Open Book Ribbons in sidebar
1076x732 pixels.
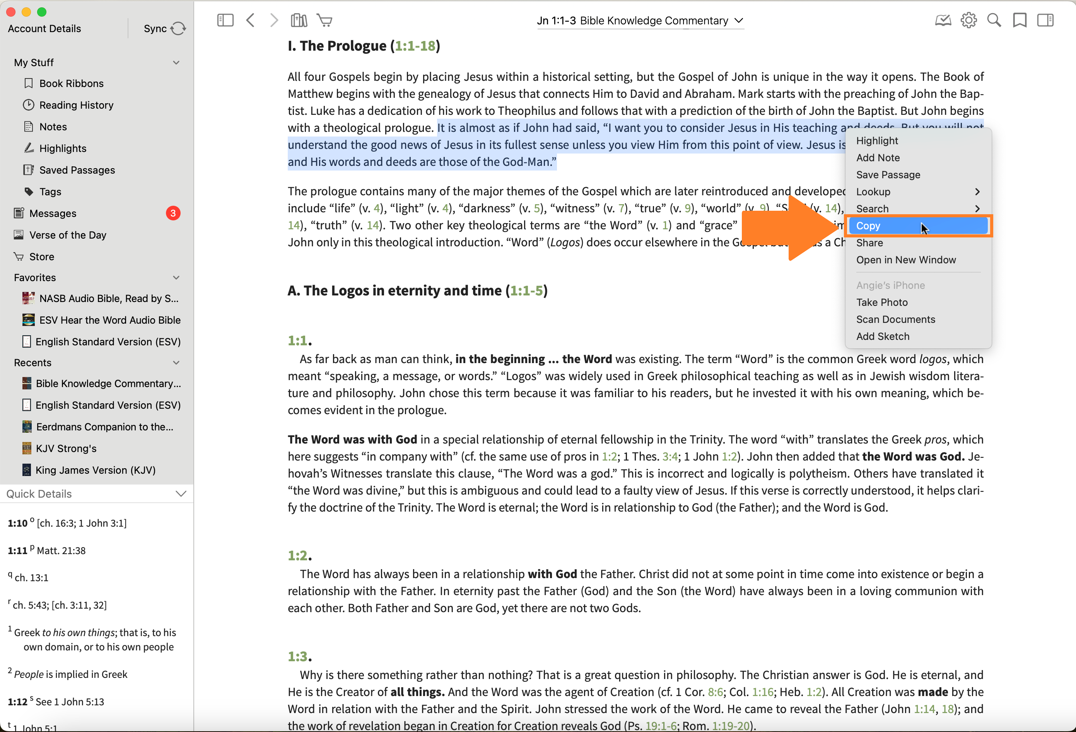[71, 84]
